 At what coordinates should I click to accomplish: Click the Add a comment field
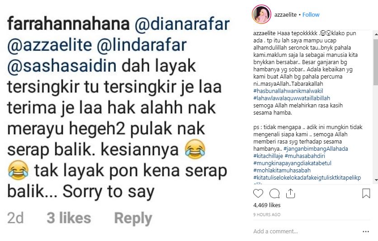[306, 232]
